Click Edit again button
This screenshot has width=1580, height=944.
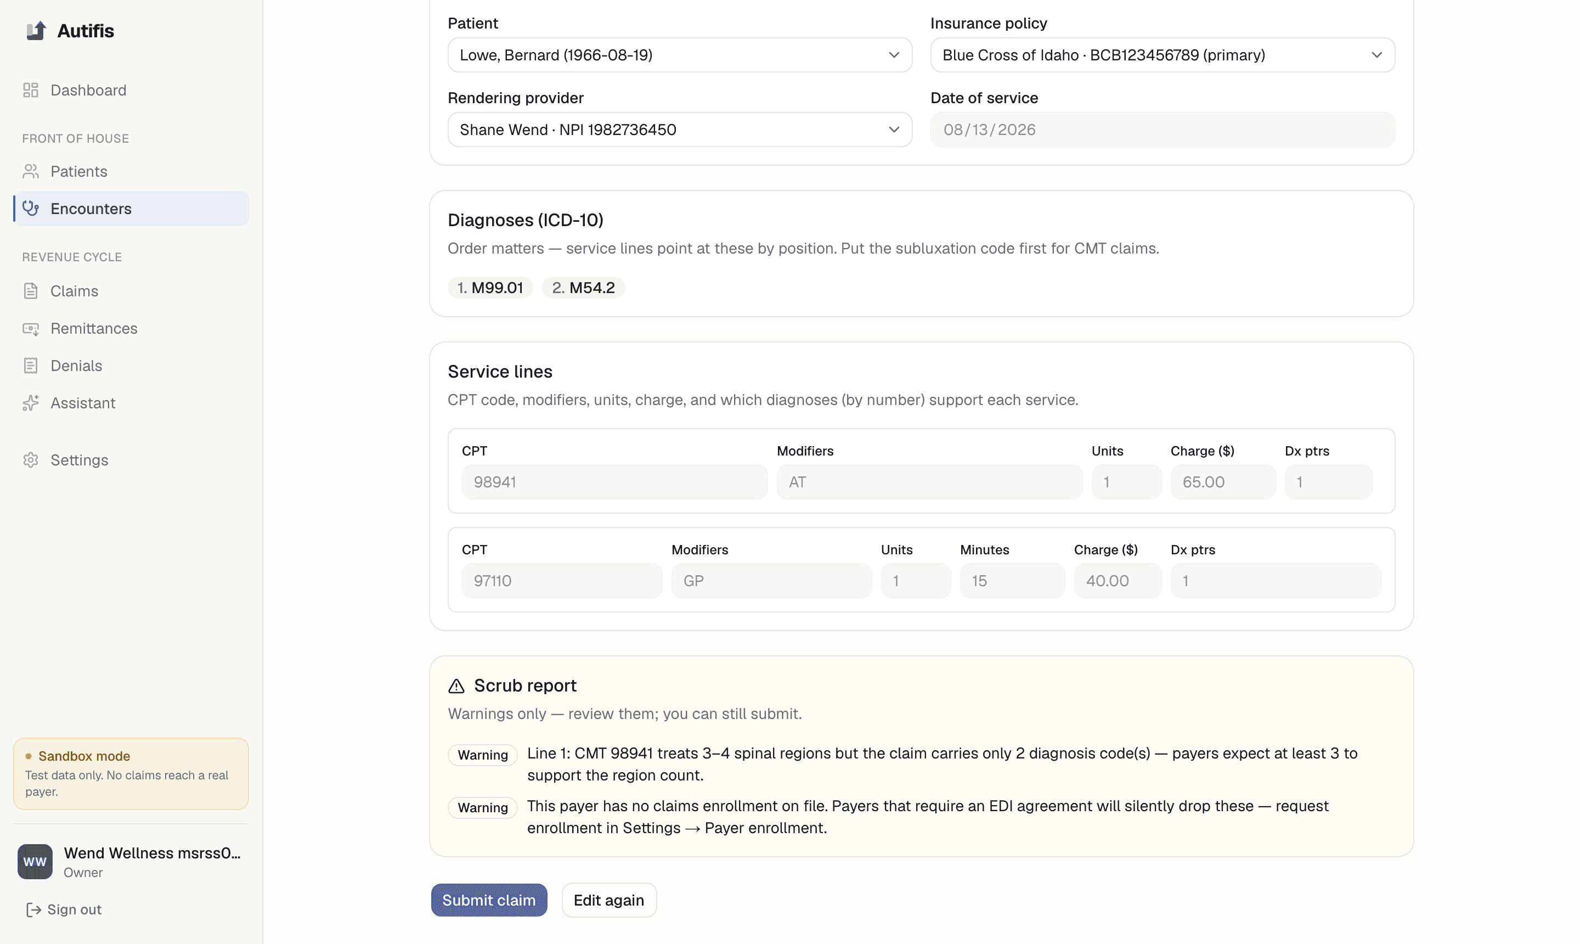[608, 900]
